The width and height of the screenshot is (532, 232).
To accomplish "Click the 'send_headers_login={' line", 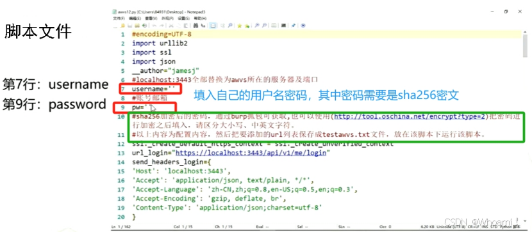I will pyautogui.click(x=172, y=162).
